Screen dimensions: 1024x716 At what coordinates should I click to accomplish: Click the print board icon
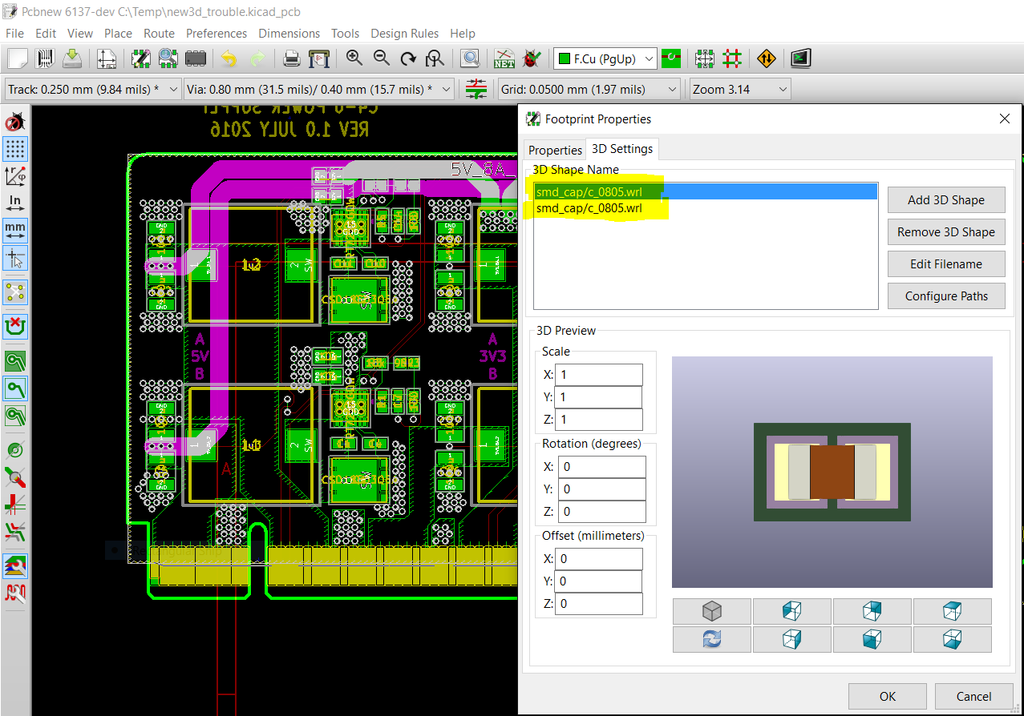[292, 58]
